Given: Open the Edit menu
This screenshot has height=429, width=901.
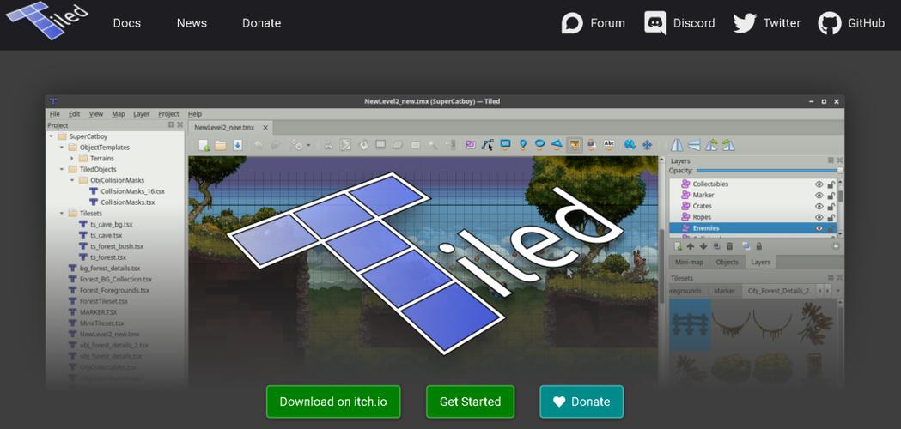Looking at the screenshot, I should (74, 114).
